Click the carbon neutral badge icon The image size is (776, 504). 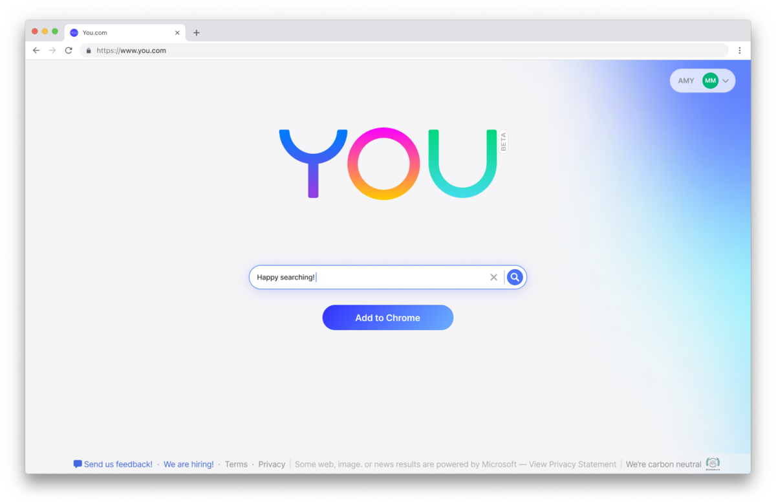713,463
